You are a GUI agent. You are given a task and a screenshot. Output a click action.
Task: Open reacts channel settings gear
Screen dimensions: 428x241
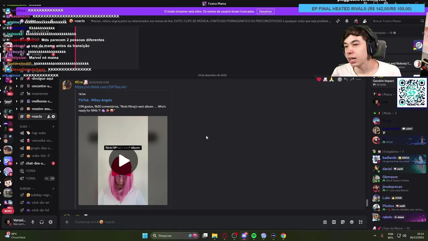[x=53, y=116]
